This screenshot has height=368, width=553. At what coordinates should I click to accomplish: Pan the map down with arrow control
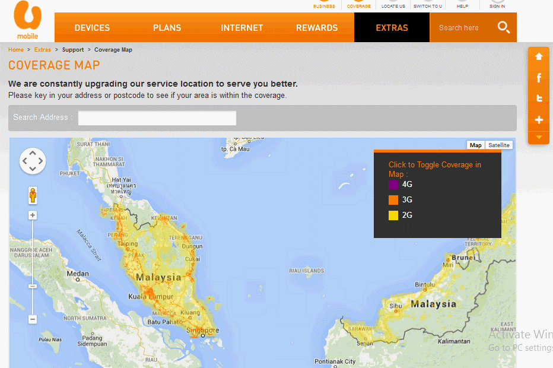[x=33, y=169]
